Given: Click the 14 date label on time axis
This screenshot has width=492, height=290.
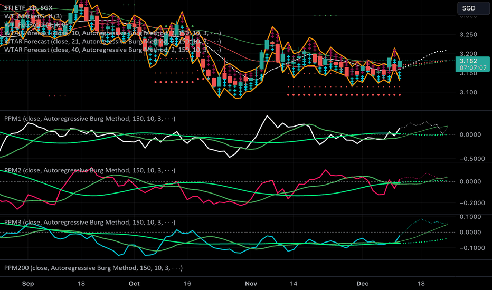Looking at the screenshot, I should [x=294, y=284].
